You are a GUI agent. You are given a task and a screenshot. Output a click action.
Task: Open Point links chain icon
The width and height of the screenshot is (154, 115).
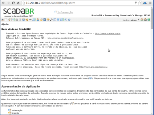pos(30,20)
